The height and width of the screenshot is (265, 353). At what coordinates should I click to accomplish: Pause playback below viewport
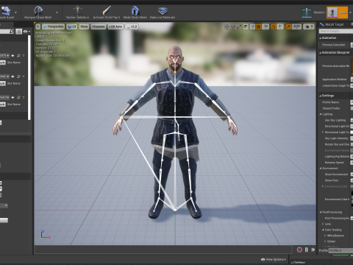(307, 250)
